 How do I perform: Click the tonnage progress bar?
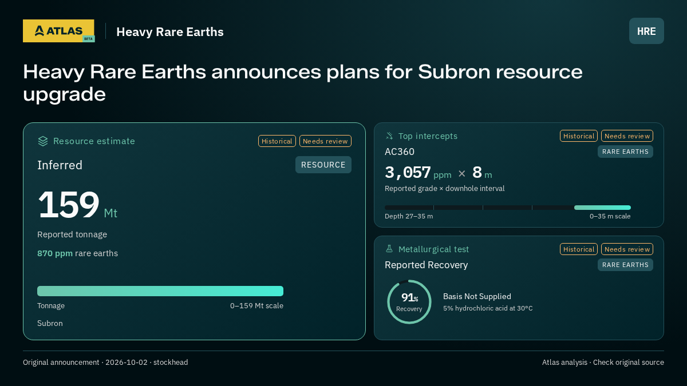coord(160,291)
